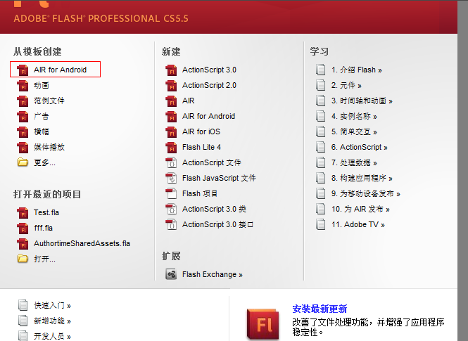Open the 动画 template category
This screenshot has width=468, height=341.
coord(42,85)
